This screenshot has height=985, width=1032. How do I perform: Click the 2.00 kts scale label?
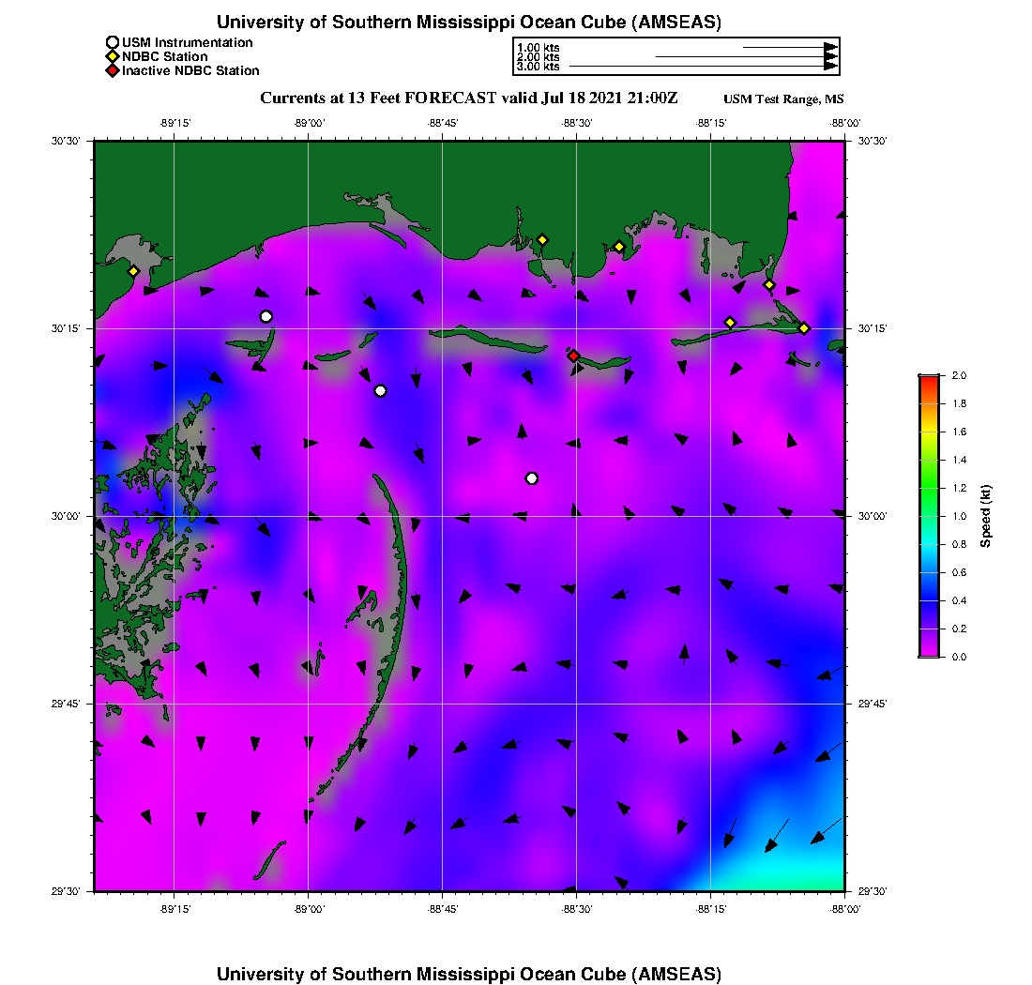tap(538, 57)
